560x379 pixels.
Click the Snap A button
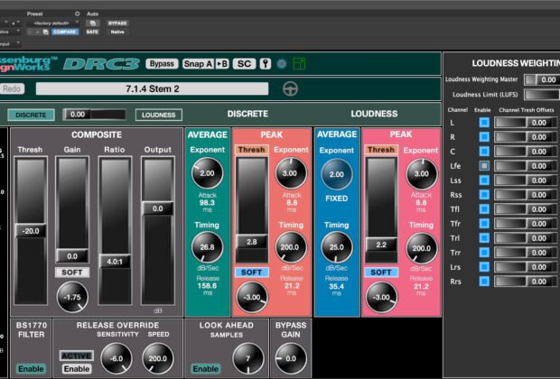coord(198,64)
